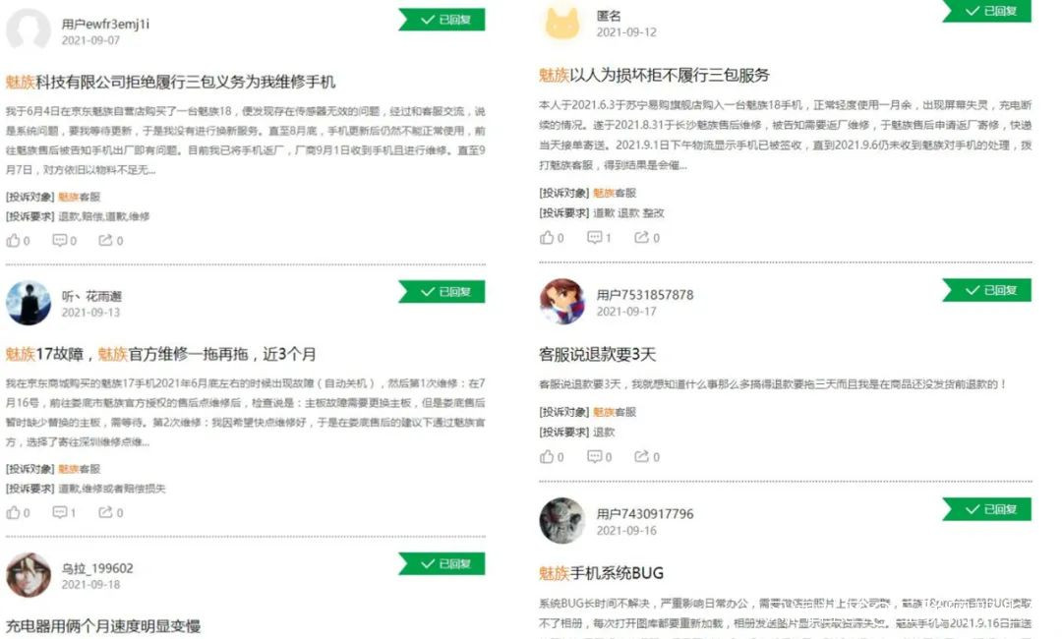Click 已回复 badge on 用户7531857878 post
The height and width of the screenshot is (639, 1062).
coord(986,290)
